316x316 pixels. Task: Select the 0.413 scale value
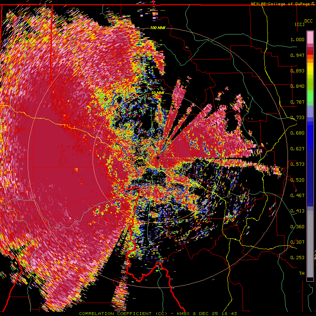coord(297,211)
